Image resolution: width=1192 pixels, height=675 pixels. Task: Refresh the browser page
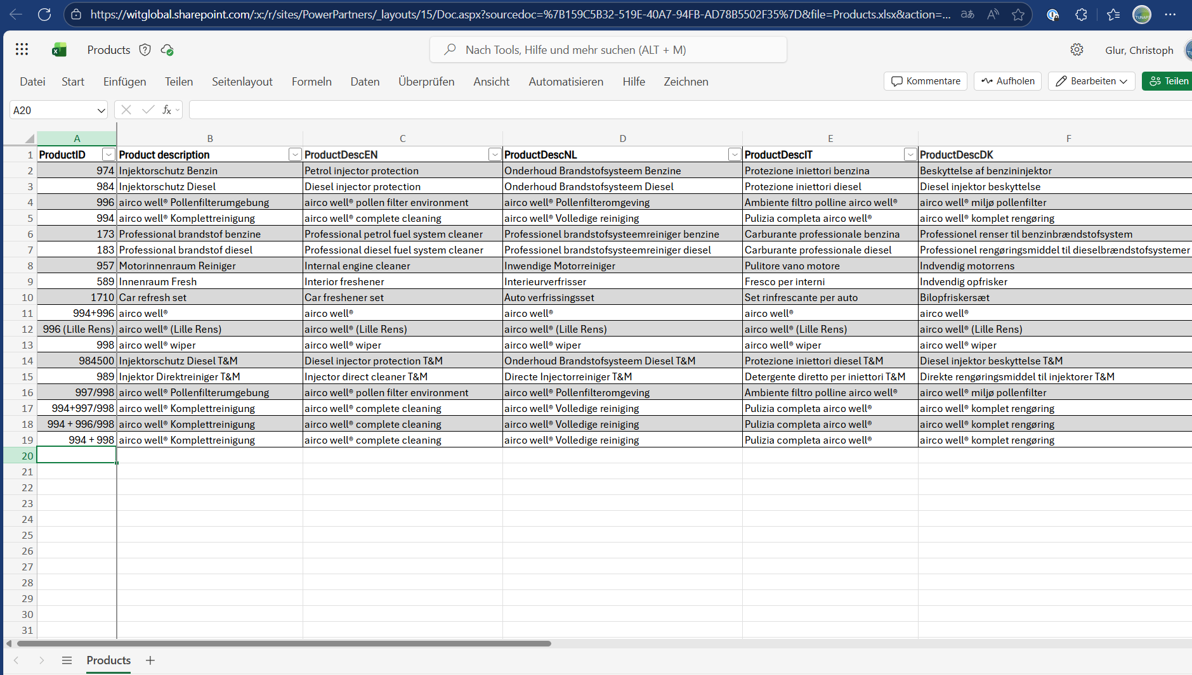[x=44, y=14]
